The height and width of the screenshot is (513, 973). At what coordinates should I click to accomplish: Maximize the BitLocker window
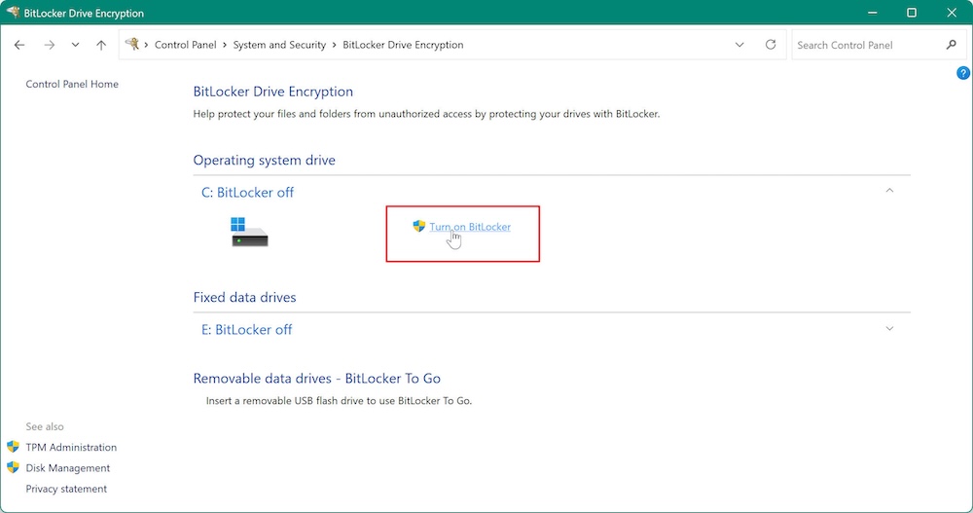click(x=912, y=13)
